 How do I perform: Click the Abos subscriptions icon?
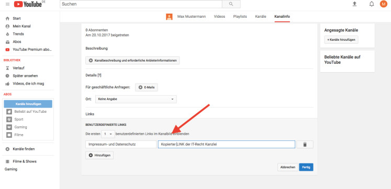(7, 42)
